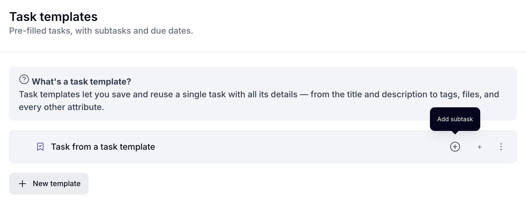Screen dimensions: 526x217
Task: Click the words 'New template' label
Action: 57,184
